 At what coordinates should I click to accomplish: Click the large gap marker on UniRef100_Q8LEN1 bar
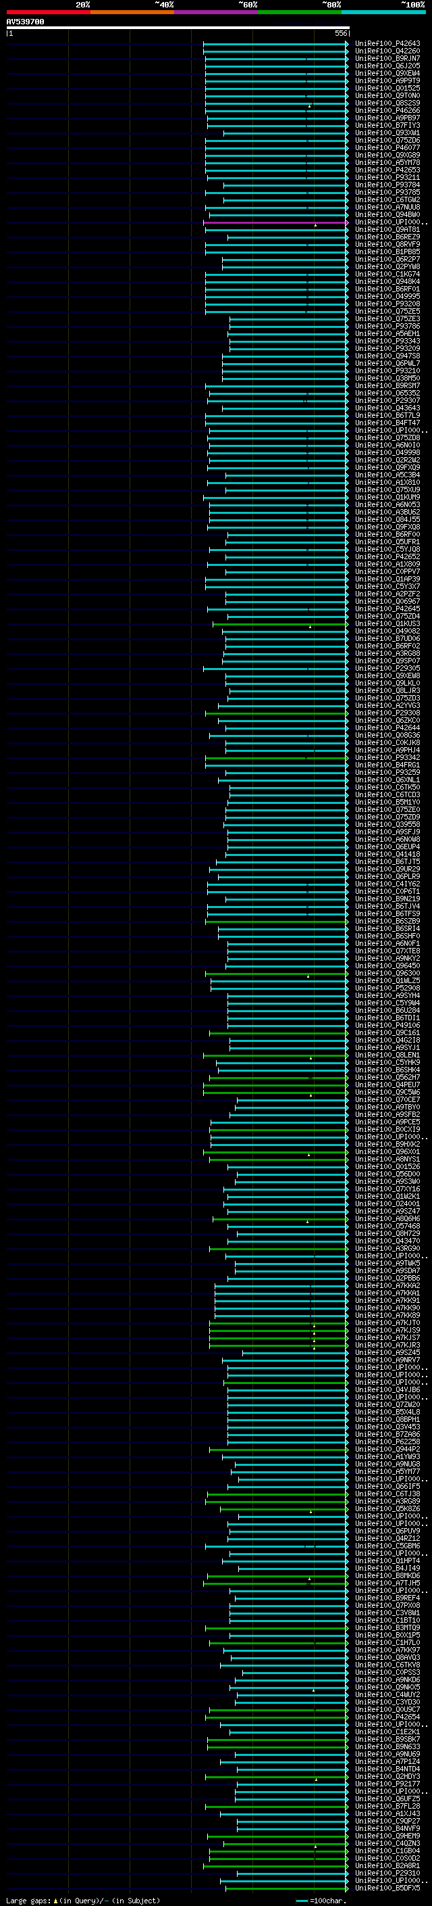click(x=311, y=1058)
